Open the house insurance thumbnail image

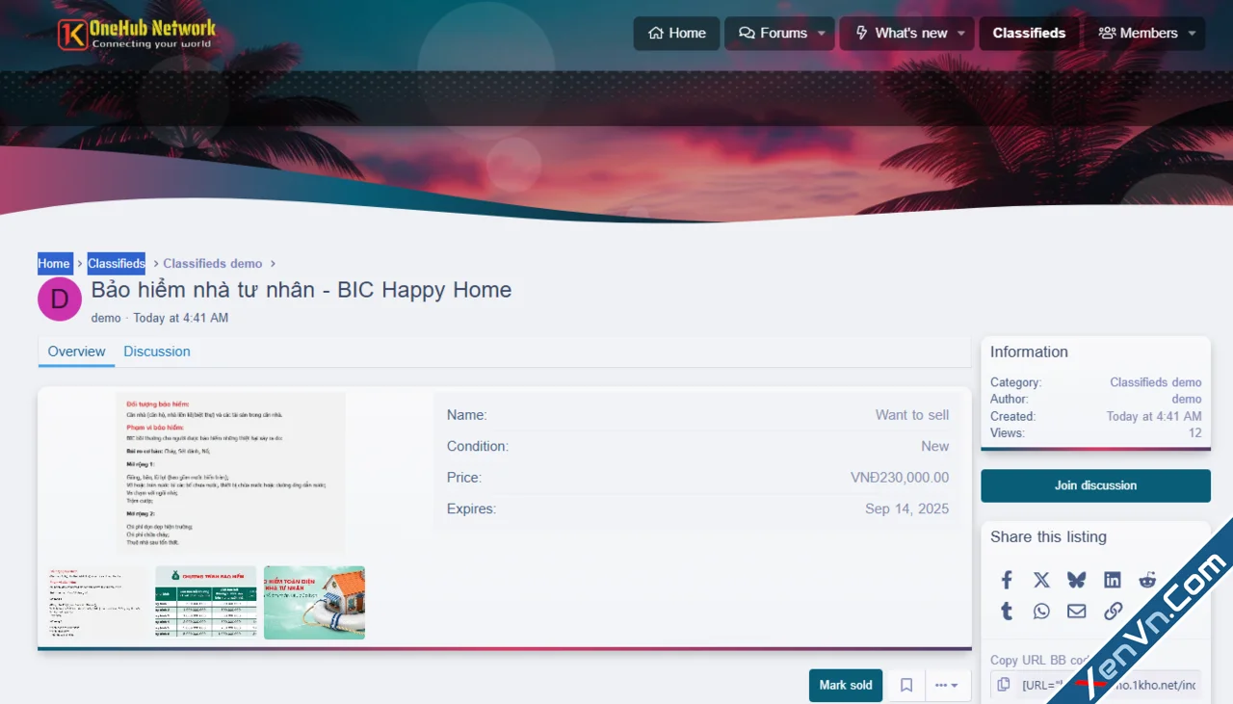coord(314,603)
